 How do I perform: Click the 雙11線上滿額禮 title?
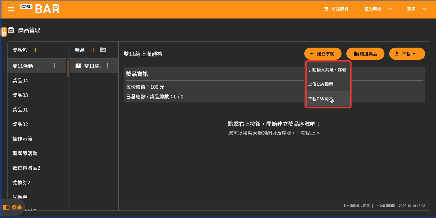point(143,54)
